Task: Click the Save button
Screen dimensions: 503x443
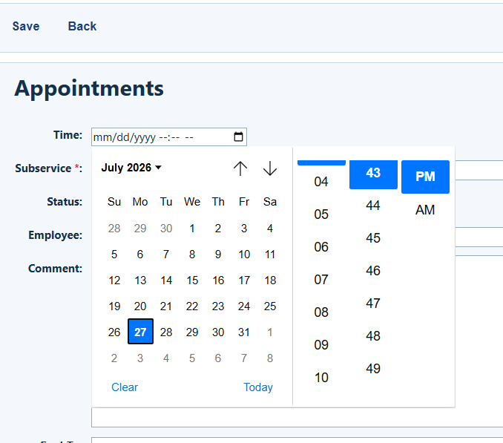Action: (x=26, y=26)
